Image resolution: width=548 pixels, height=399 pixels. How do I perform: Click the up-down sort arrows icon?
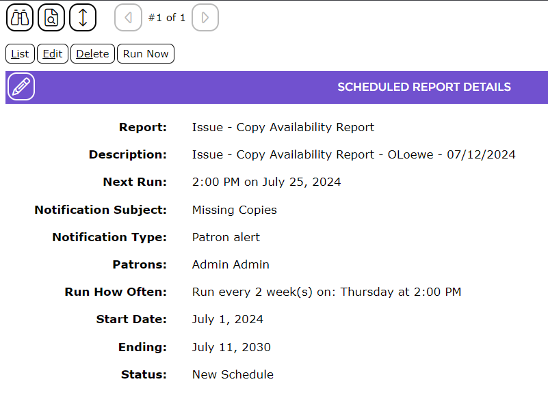tap(83, 18)
